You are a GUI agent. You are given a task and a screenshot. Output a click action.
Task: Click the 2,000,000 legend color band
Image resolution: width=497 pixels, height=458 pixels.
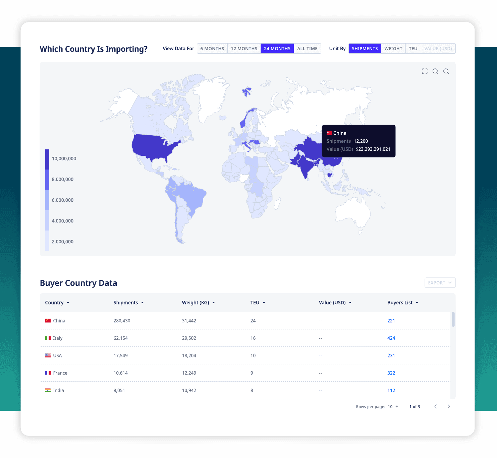(x=47, y=241)
